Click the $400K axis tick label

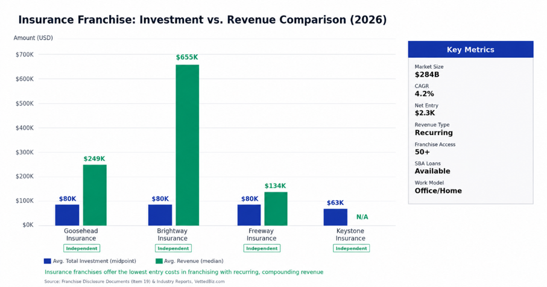coord(25,128)
